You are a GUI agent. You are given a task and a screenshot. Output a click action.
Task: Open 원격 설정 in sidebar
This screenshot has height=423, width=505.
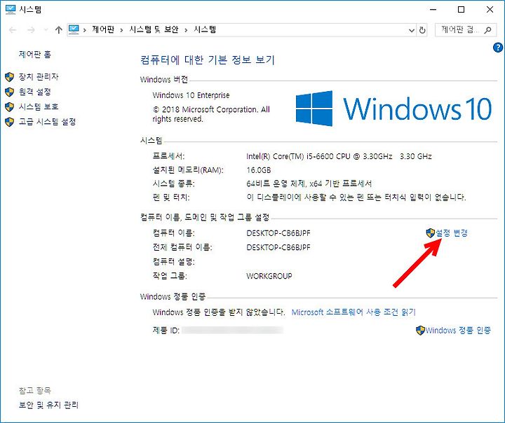tap(34, 92)
